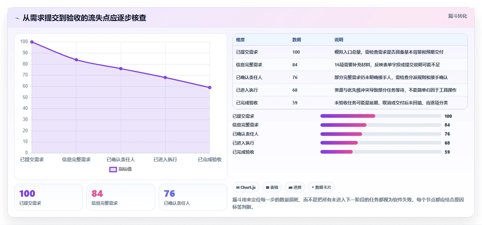This screenshot has width=482, height=225.
Task: Select the 信息完整需求 table row label
Action: tap(249, 65)
